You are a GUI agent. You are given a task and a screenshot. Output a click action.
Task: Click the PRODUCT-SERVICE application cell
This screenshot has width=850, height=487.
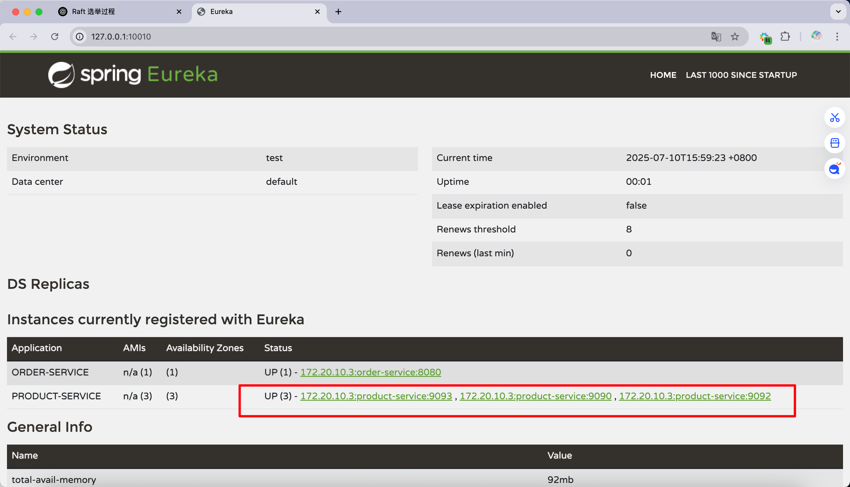pyautogui.click(x=56, y=396)
